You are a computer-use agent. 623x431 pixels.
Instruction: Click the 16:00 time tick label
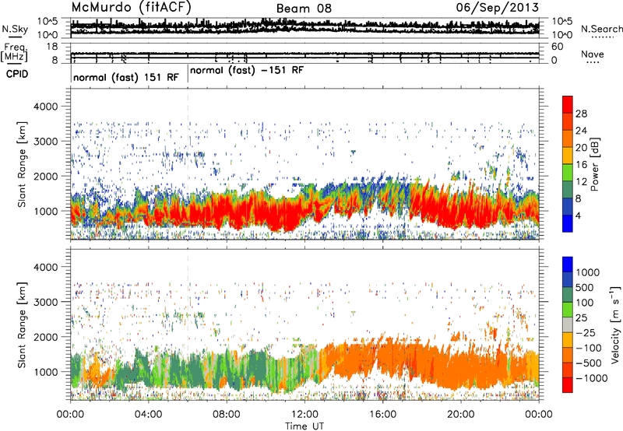coord(382,415)
